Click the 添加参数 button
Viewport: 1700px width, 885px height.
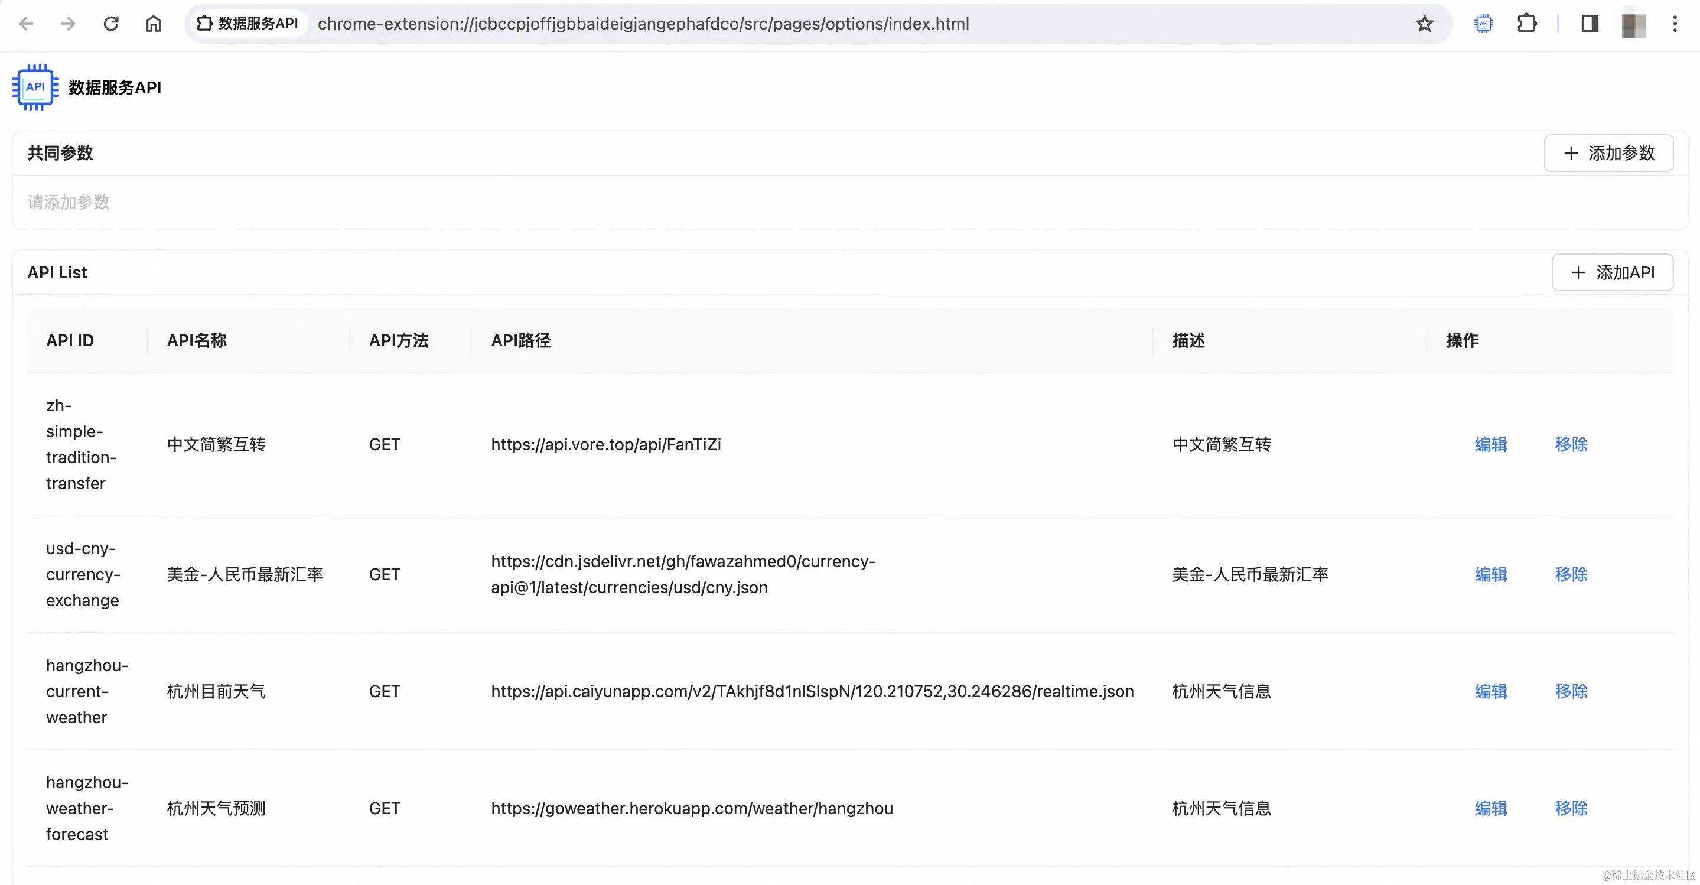pos(1608,153)
